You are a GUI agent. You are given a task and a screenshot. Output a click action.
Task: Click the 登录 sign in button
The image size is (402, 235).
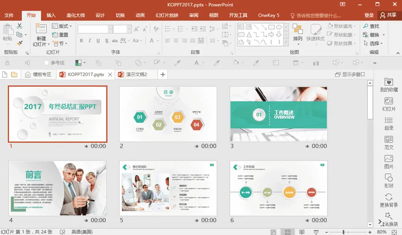369,15
